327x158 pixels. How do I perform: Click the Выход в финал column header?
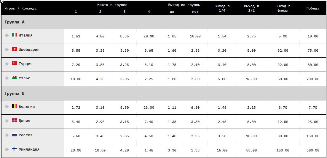[x=283, y=8]
